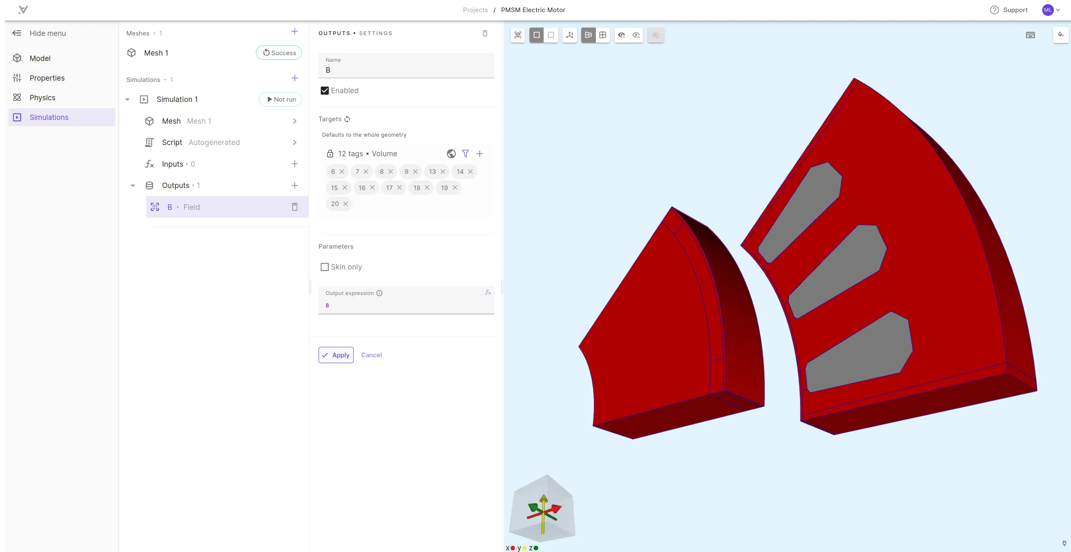The height and width of the screenshot is (552, 1071).
Task: Remove tag 13 from targets
Action: pos(443,172)
